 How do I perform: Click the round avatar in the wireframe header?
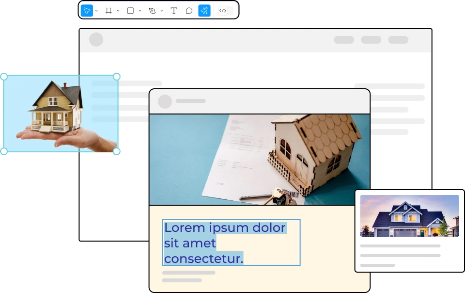coord(96,40)
